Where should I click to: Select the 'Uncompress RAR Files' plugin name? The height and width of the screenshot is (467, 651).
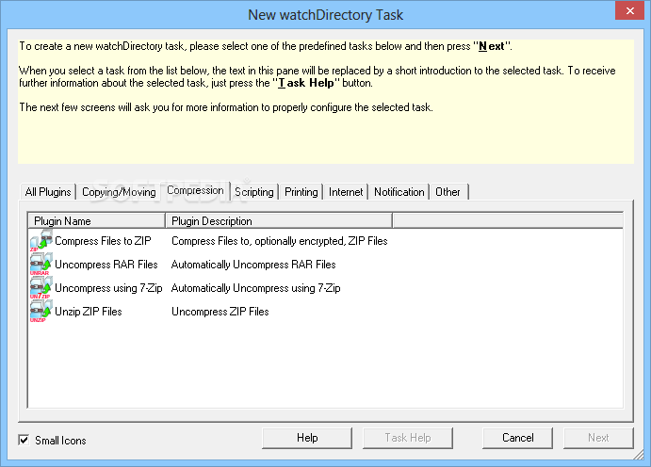106,265
